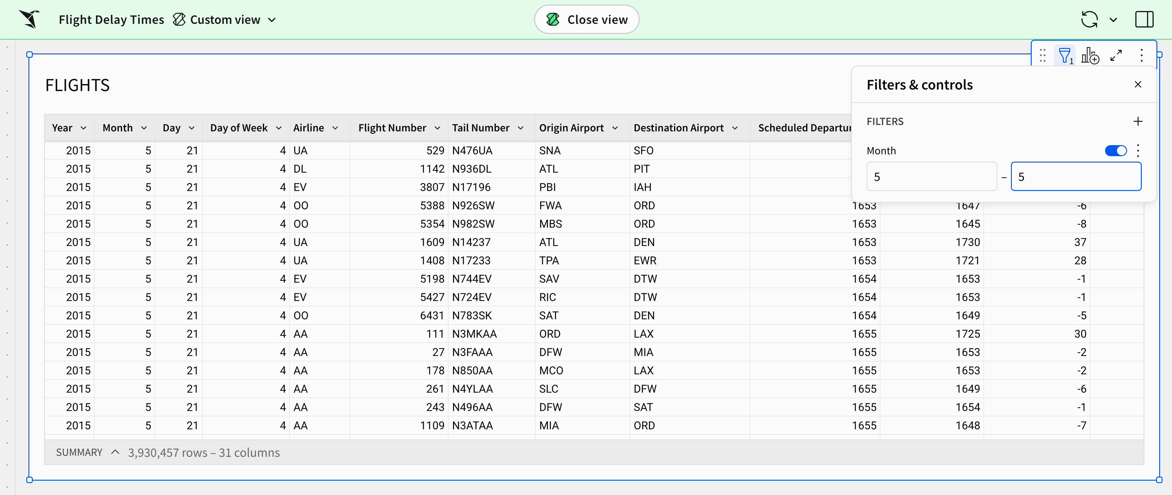Expand refresh options dropdown arrow
Screen dimensions: 1172x495
pos(1113,20)
